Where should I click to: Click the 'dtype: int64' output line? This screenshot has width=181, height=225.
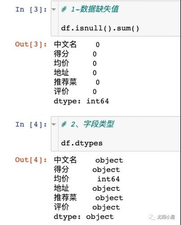[81, 101]
